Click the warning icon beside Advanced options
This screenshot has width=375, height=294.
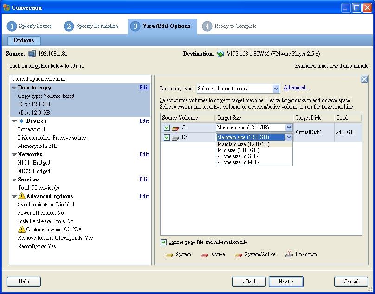(x=21, y=196)
